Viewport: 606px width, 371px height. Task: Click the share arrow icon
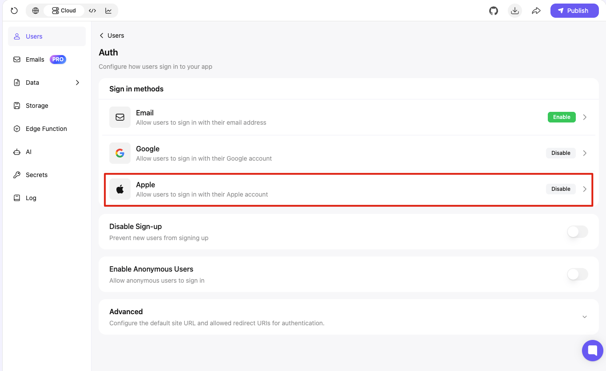click(536, 11)
